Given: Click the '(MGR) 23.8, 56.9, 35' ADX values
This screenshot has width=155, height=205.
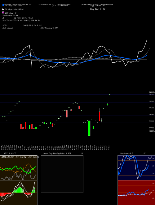Looking at the screenshot, I should click(x=32, y=25).
